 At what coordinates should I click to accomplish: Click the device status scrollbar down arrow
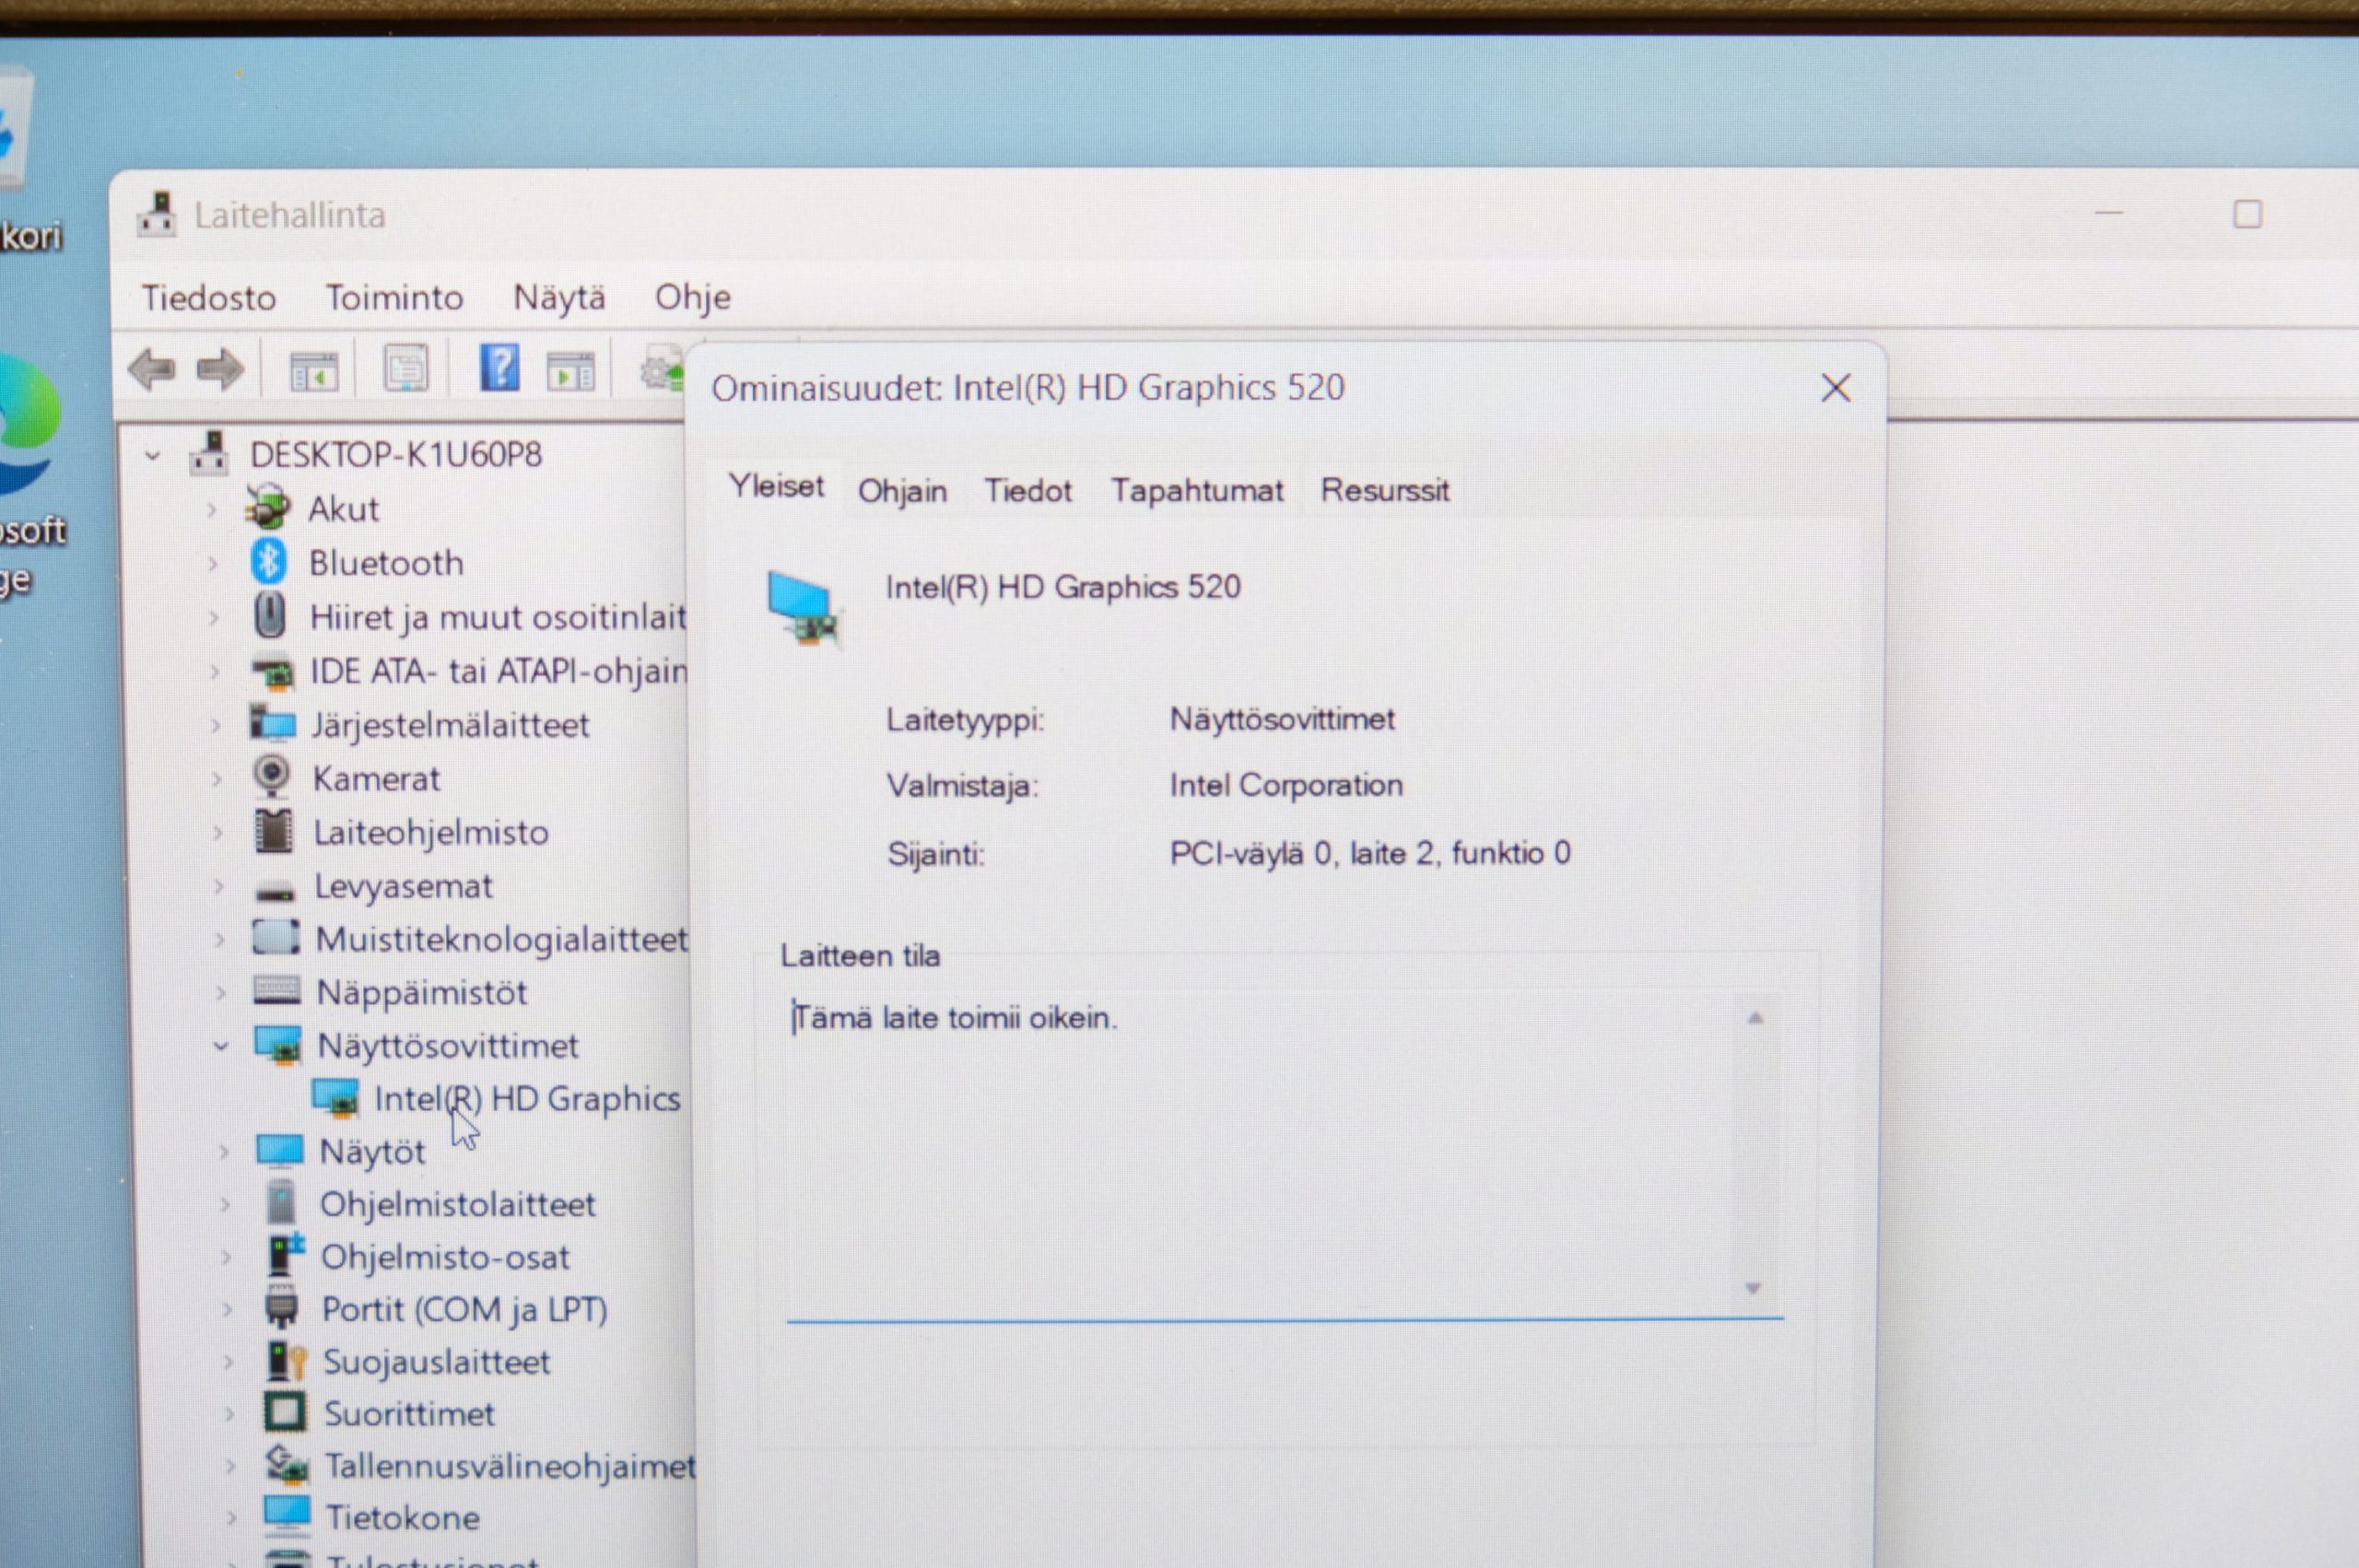click(1753, 1288)
